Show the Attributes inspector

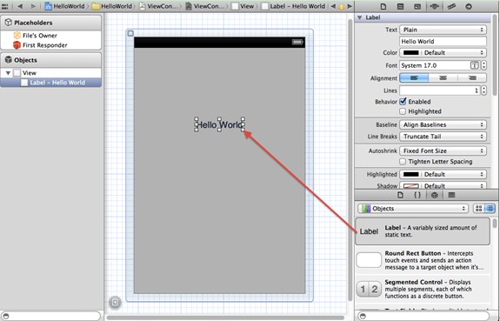click(x=434, y=6)
